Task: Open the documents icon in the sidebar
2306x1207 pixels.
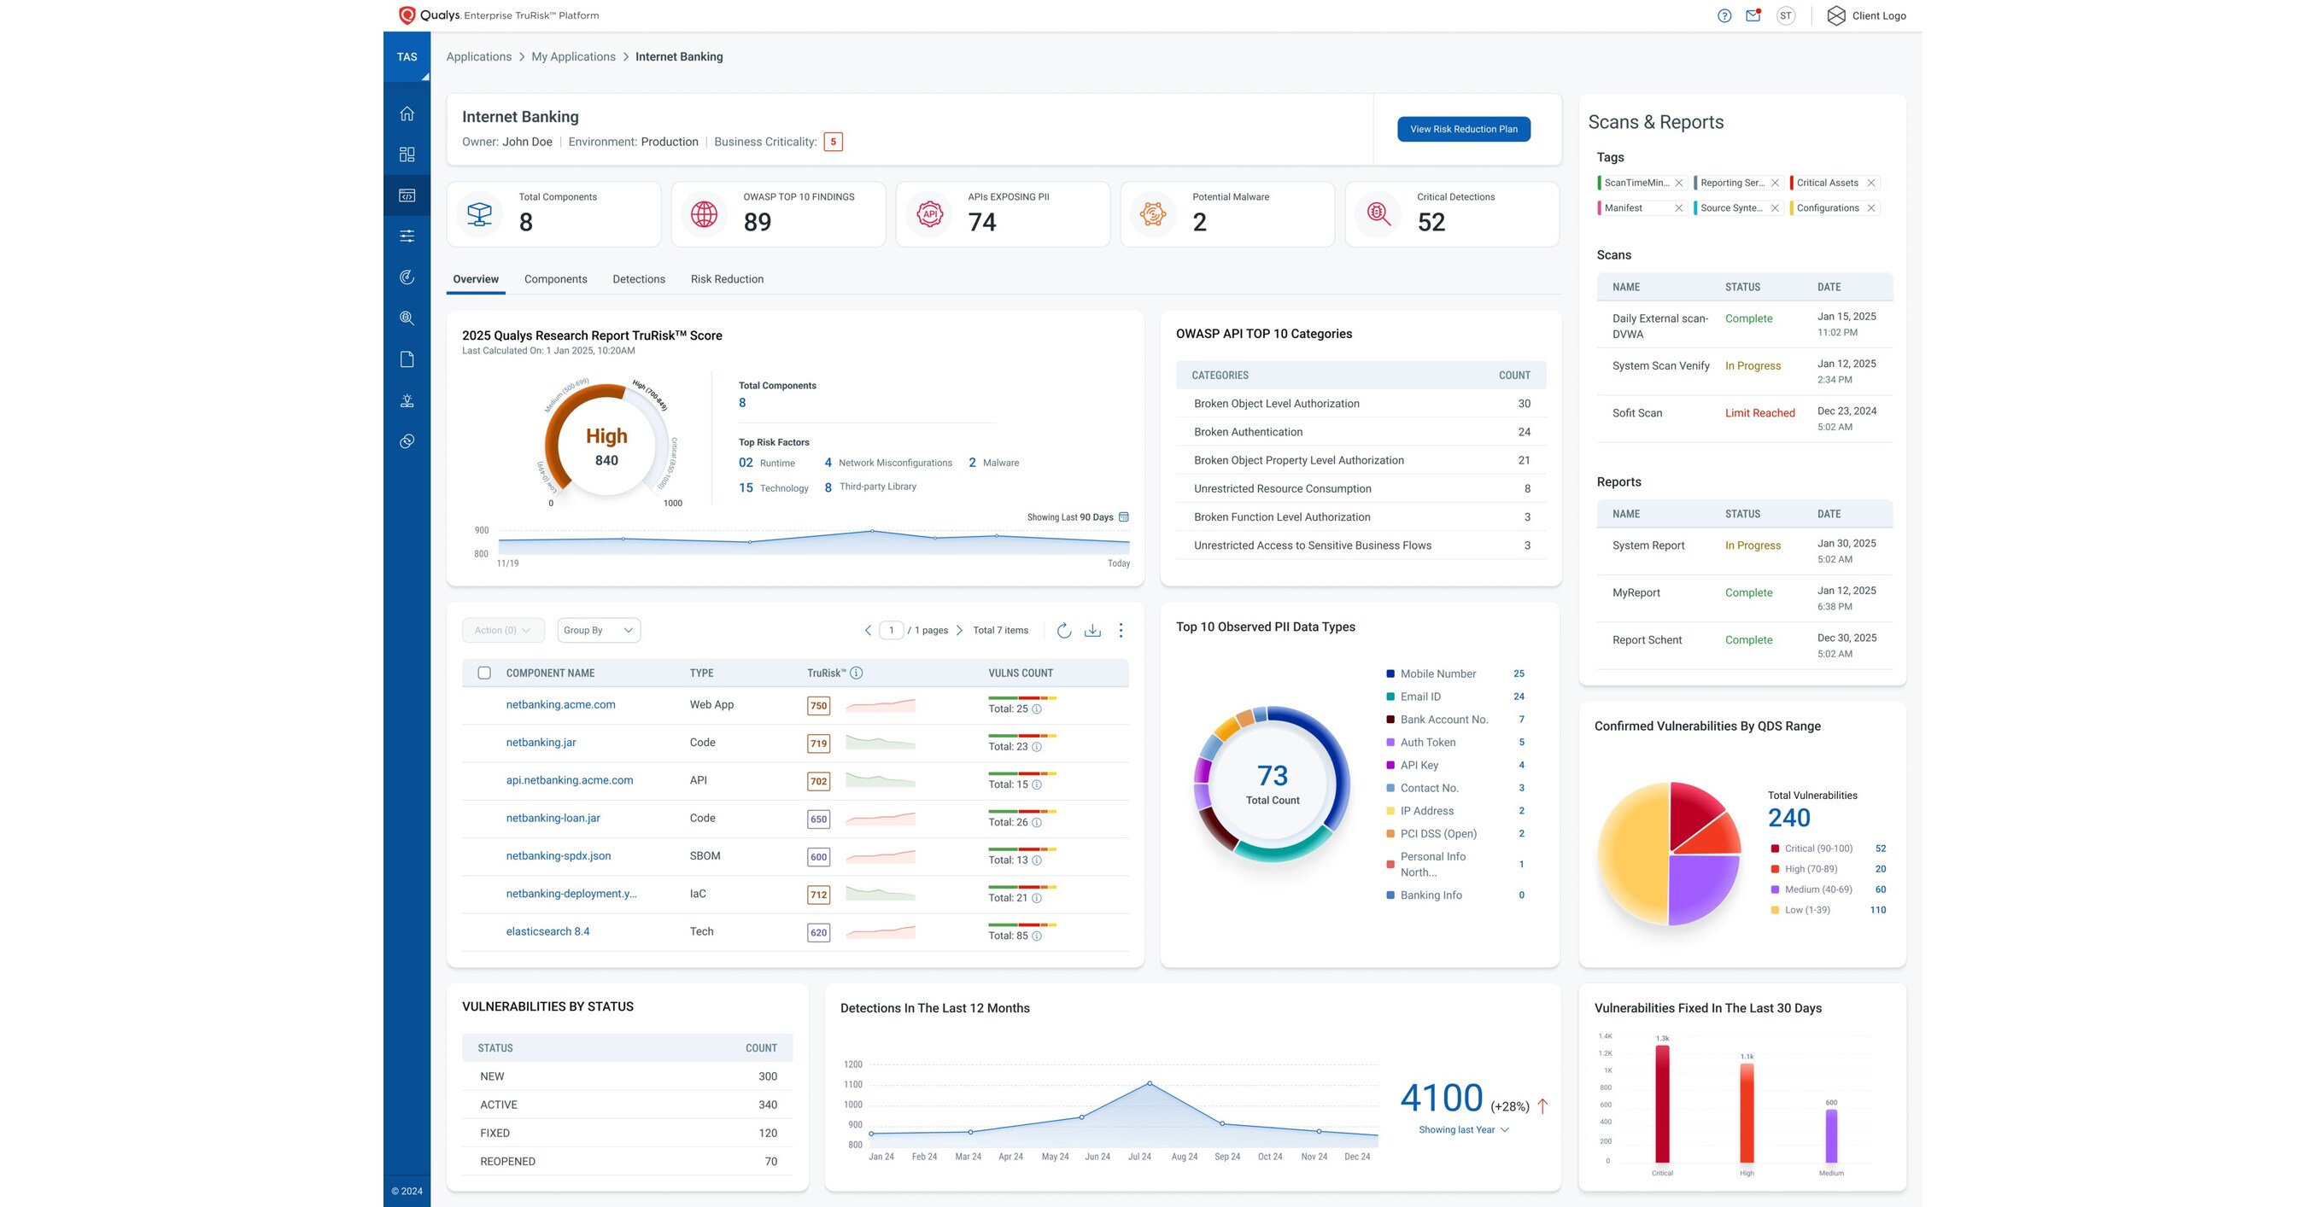Action: (x=407, y=359)
